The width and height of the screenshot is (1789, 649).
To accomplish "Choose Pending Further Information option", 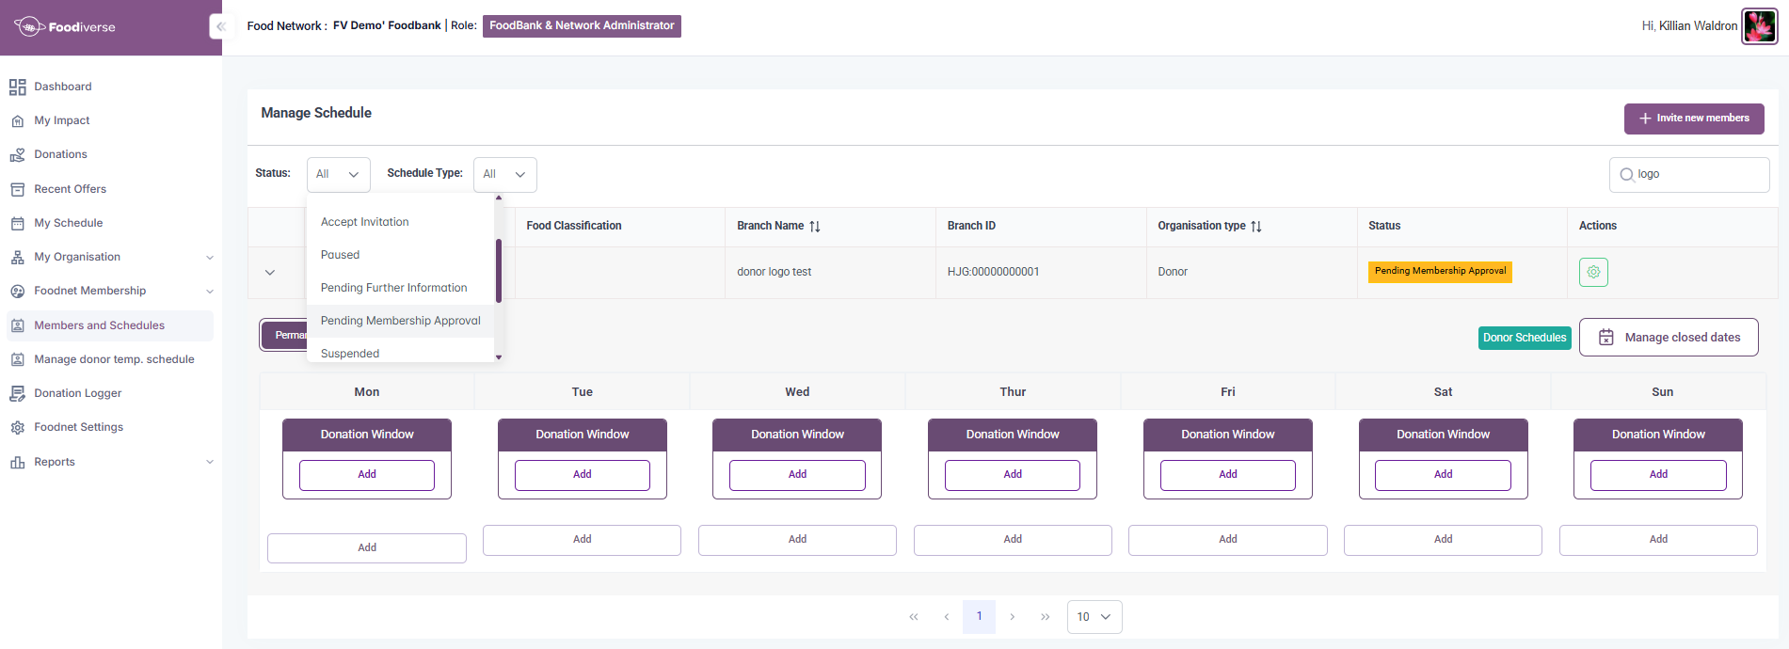I will tap(400, 288).
